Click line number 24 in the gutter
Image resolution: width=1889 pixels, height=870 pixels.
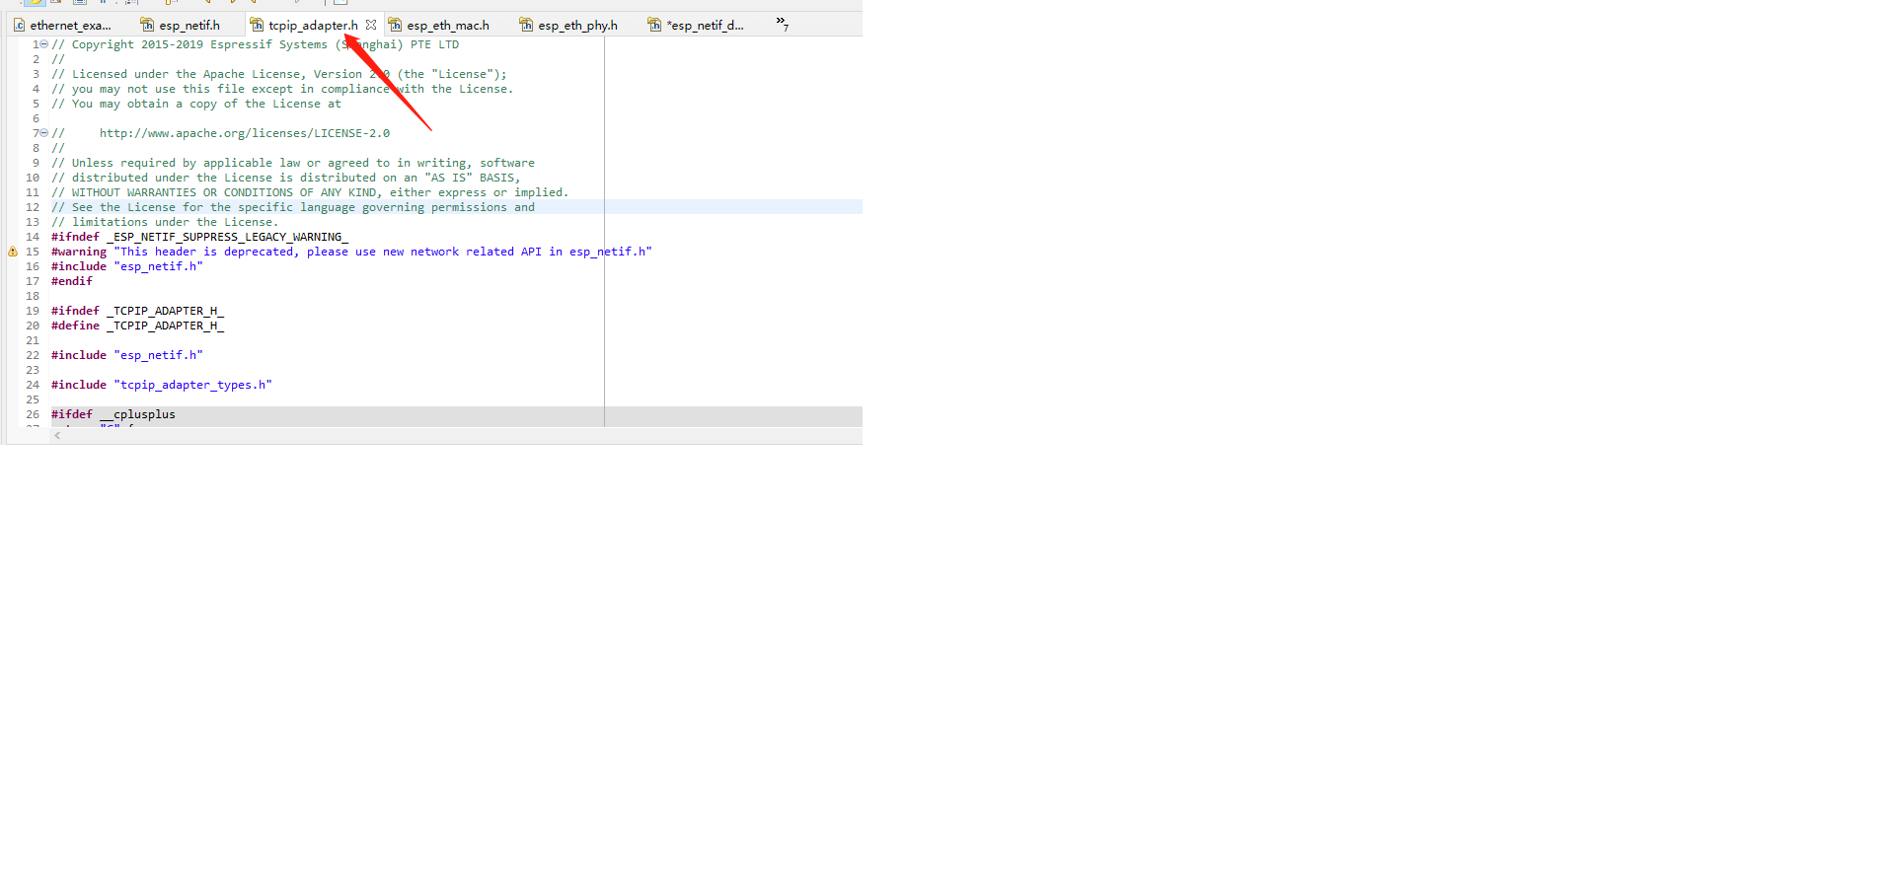pos(33,385)
